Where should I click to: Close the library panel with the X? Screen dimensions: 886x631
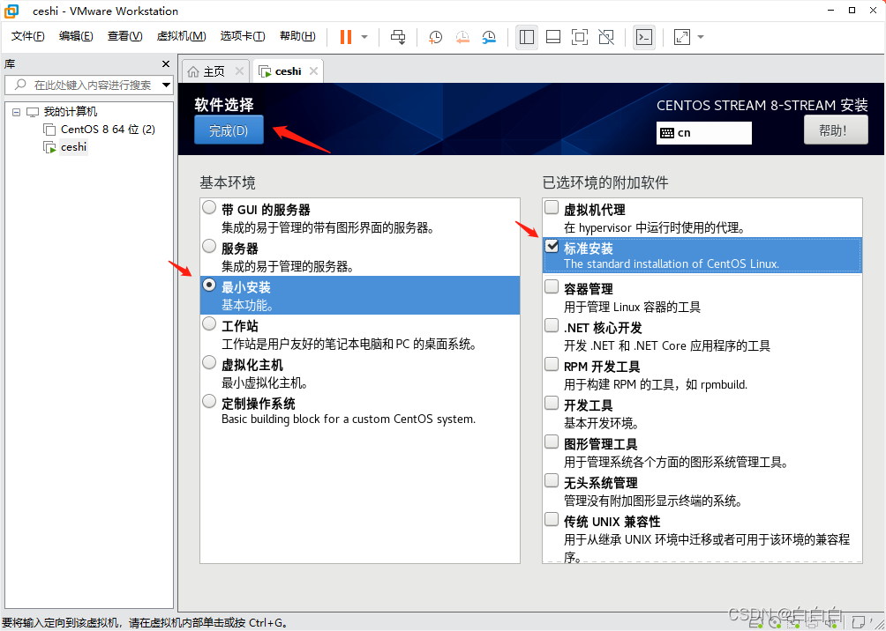(x=166, y=64)
